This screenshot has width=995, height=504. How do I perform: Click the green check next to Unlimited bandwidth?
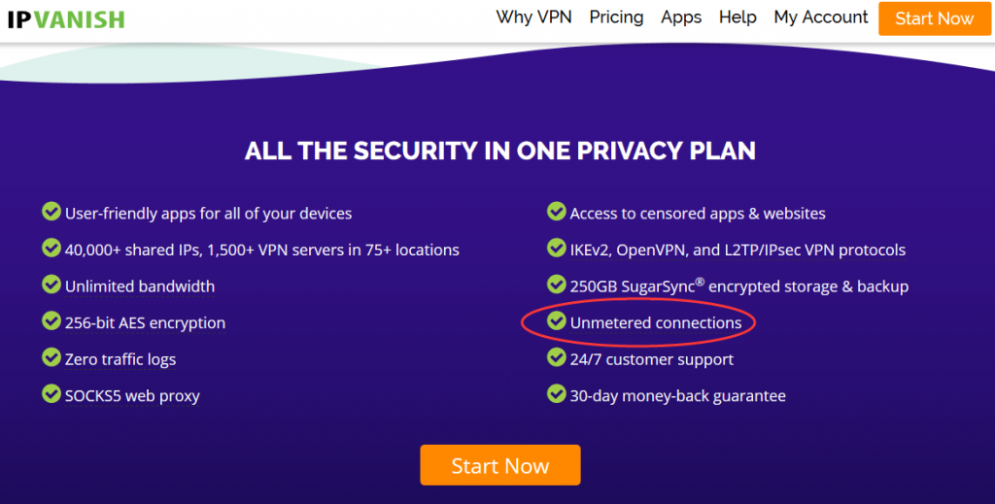click(x=51, y=284)
